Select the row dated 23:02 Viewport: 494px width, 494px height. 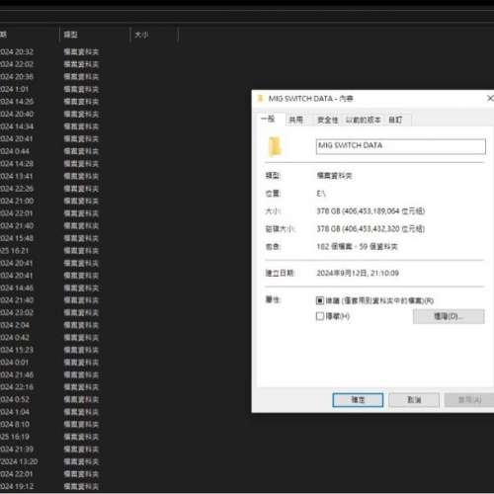click(x=49, y=312)
